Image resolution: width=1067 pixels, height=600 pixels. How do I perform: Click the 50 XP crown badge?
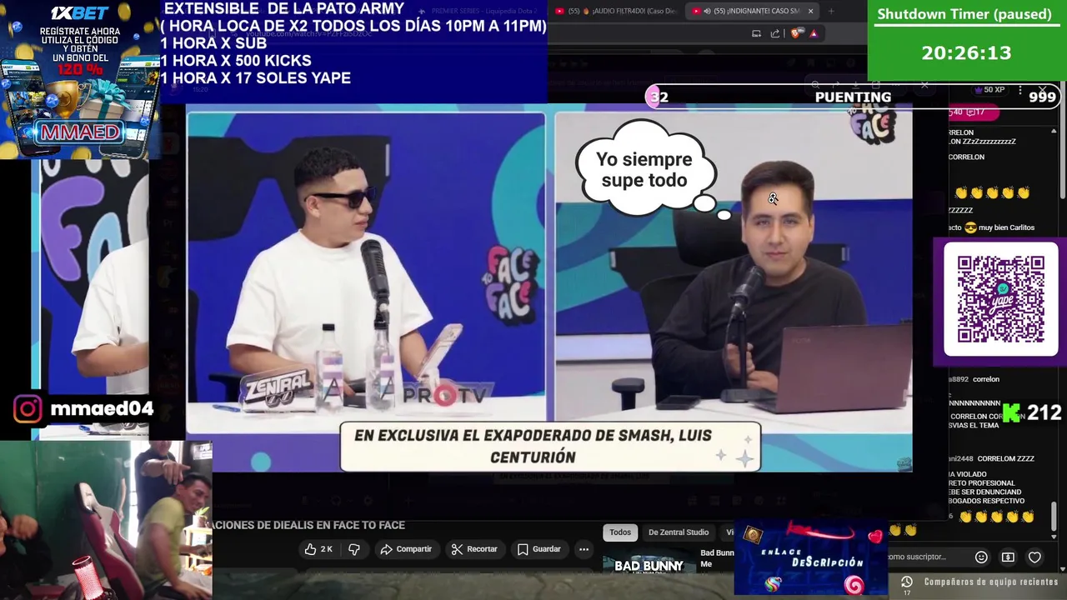tap(989, 89)
